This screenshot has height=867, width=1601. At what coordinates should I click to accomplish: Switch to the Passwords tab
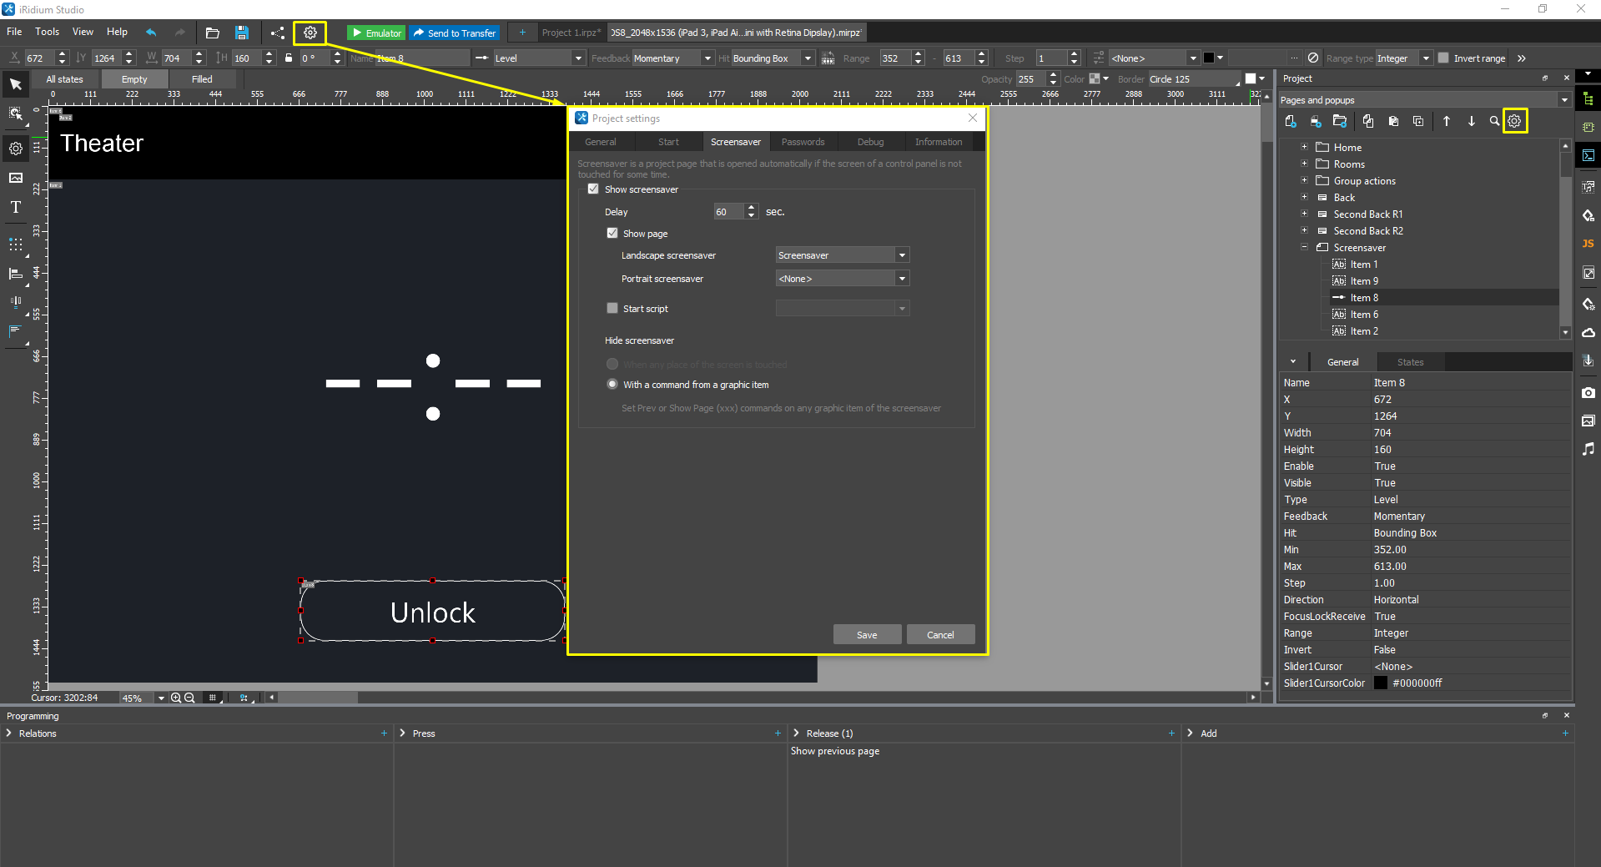[x=803, y=142]
